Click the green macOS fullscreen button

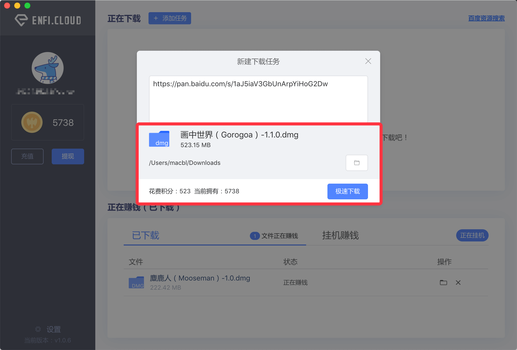point(27,6)
